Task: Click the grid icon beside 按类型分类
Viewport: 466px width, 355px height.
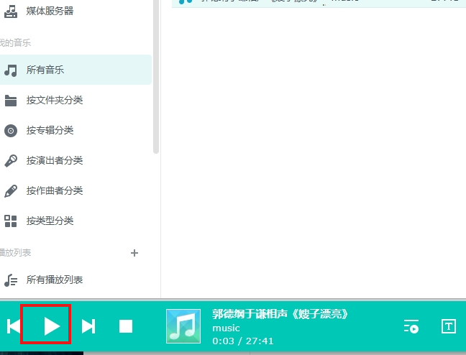Action: click(x=11, y=221)
